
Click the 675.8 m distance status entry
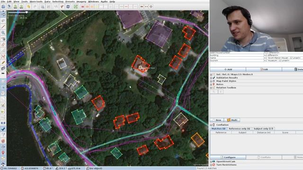click(75, 169)
